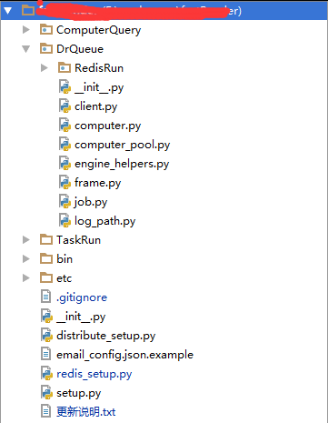The image size is (328, 423).
Task: Expand the TaskRun folder arrow
Action: click(26, 240)
